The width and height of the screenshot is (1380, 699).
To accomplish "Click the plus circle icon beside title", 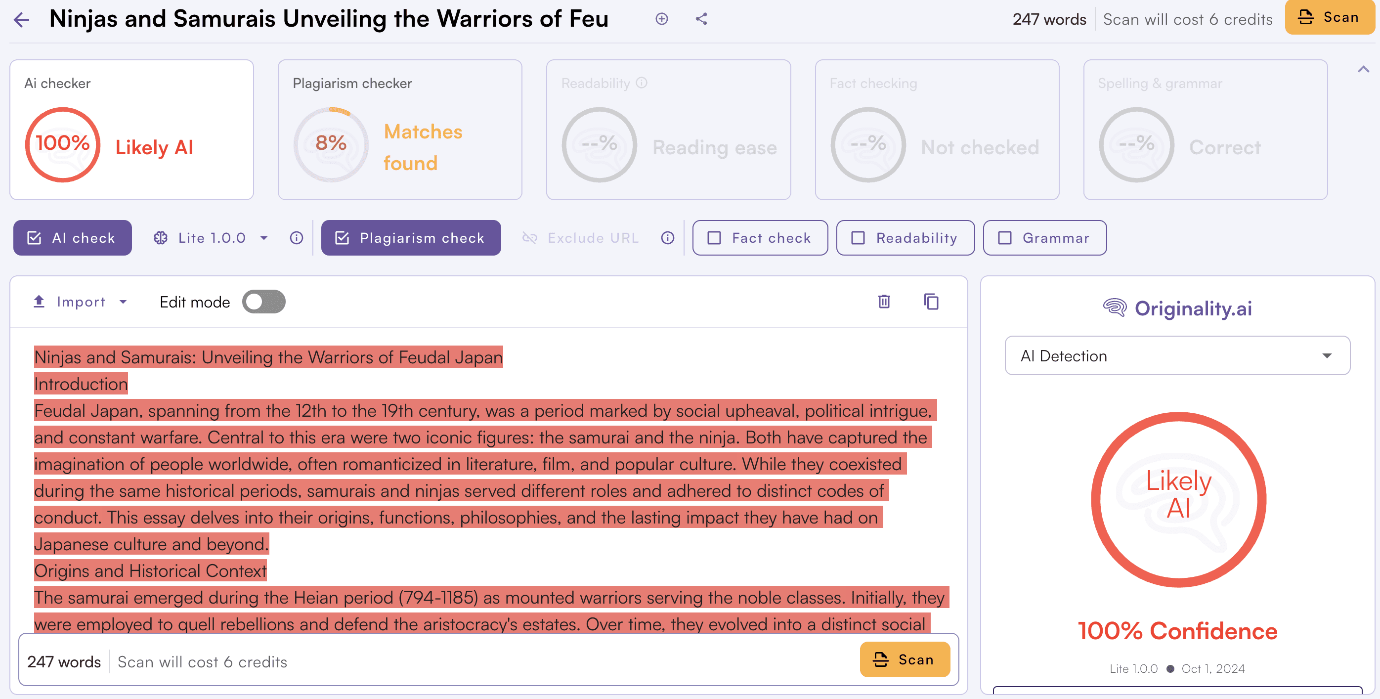I will pyautogui.click(x=662, y=19).
